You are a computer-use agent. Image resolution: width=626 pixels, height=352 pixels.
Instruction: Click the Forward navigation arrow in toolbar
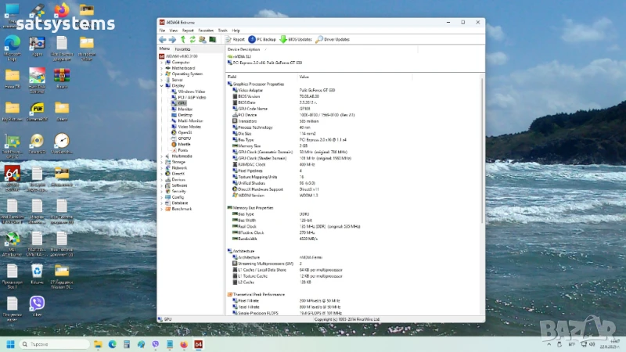click(x=172, y=39)
